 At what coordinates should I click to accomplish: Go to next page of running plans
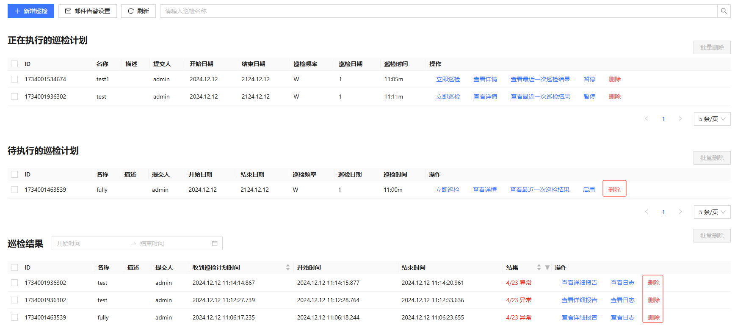680,119
